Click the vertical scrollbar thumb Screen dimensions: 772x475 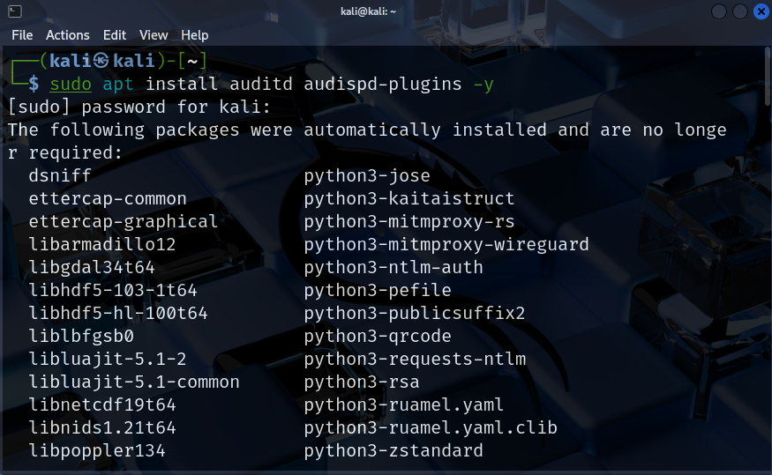(768, 76)
